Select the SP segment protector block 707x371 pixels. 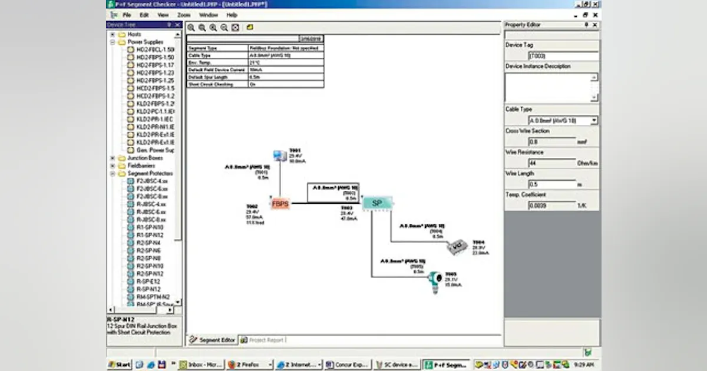377,203
